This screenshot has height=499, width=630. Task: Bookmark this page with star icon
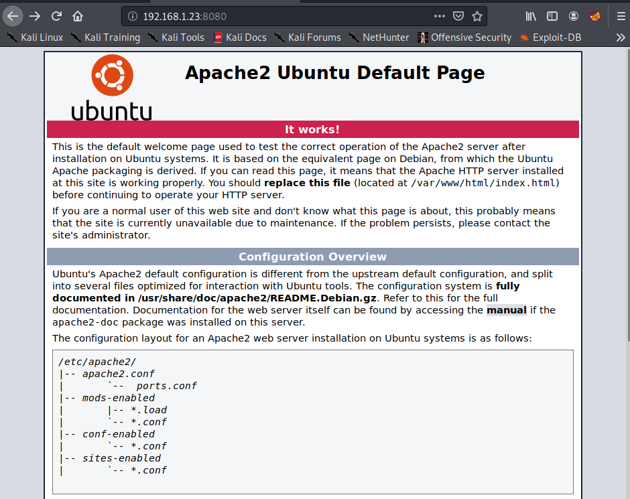(x=477, y=16)
